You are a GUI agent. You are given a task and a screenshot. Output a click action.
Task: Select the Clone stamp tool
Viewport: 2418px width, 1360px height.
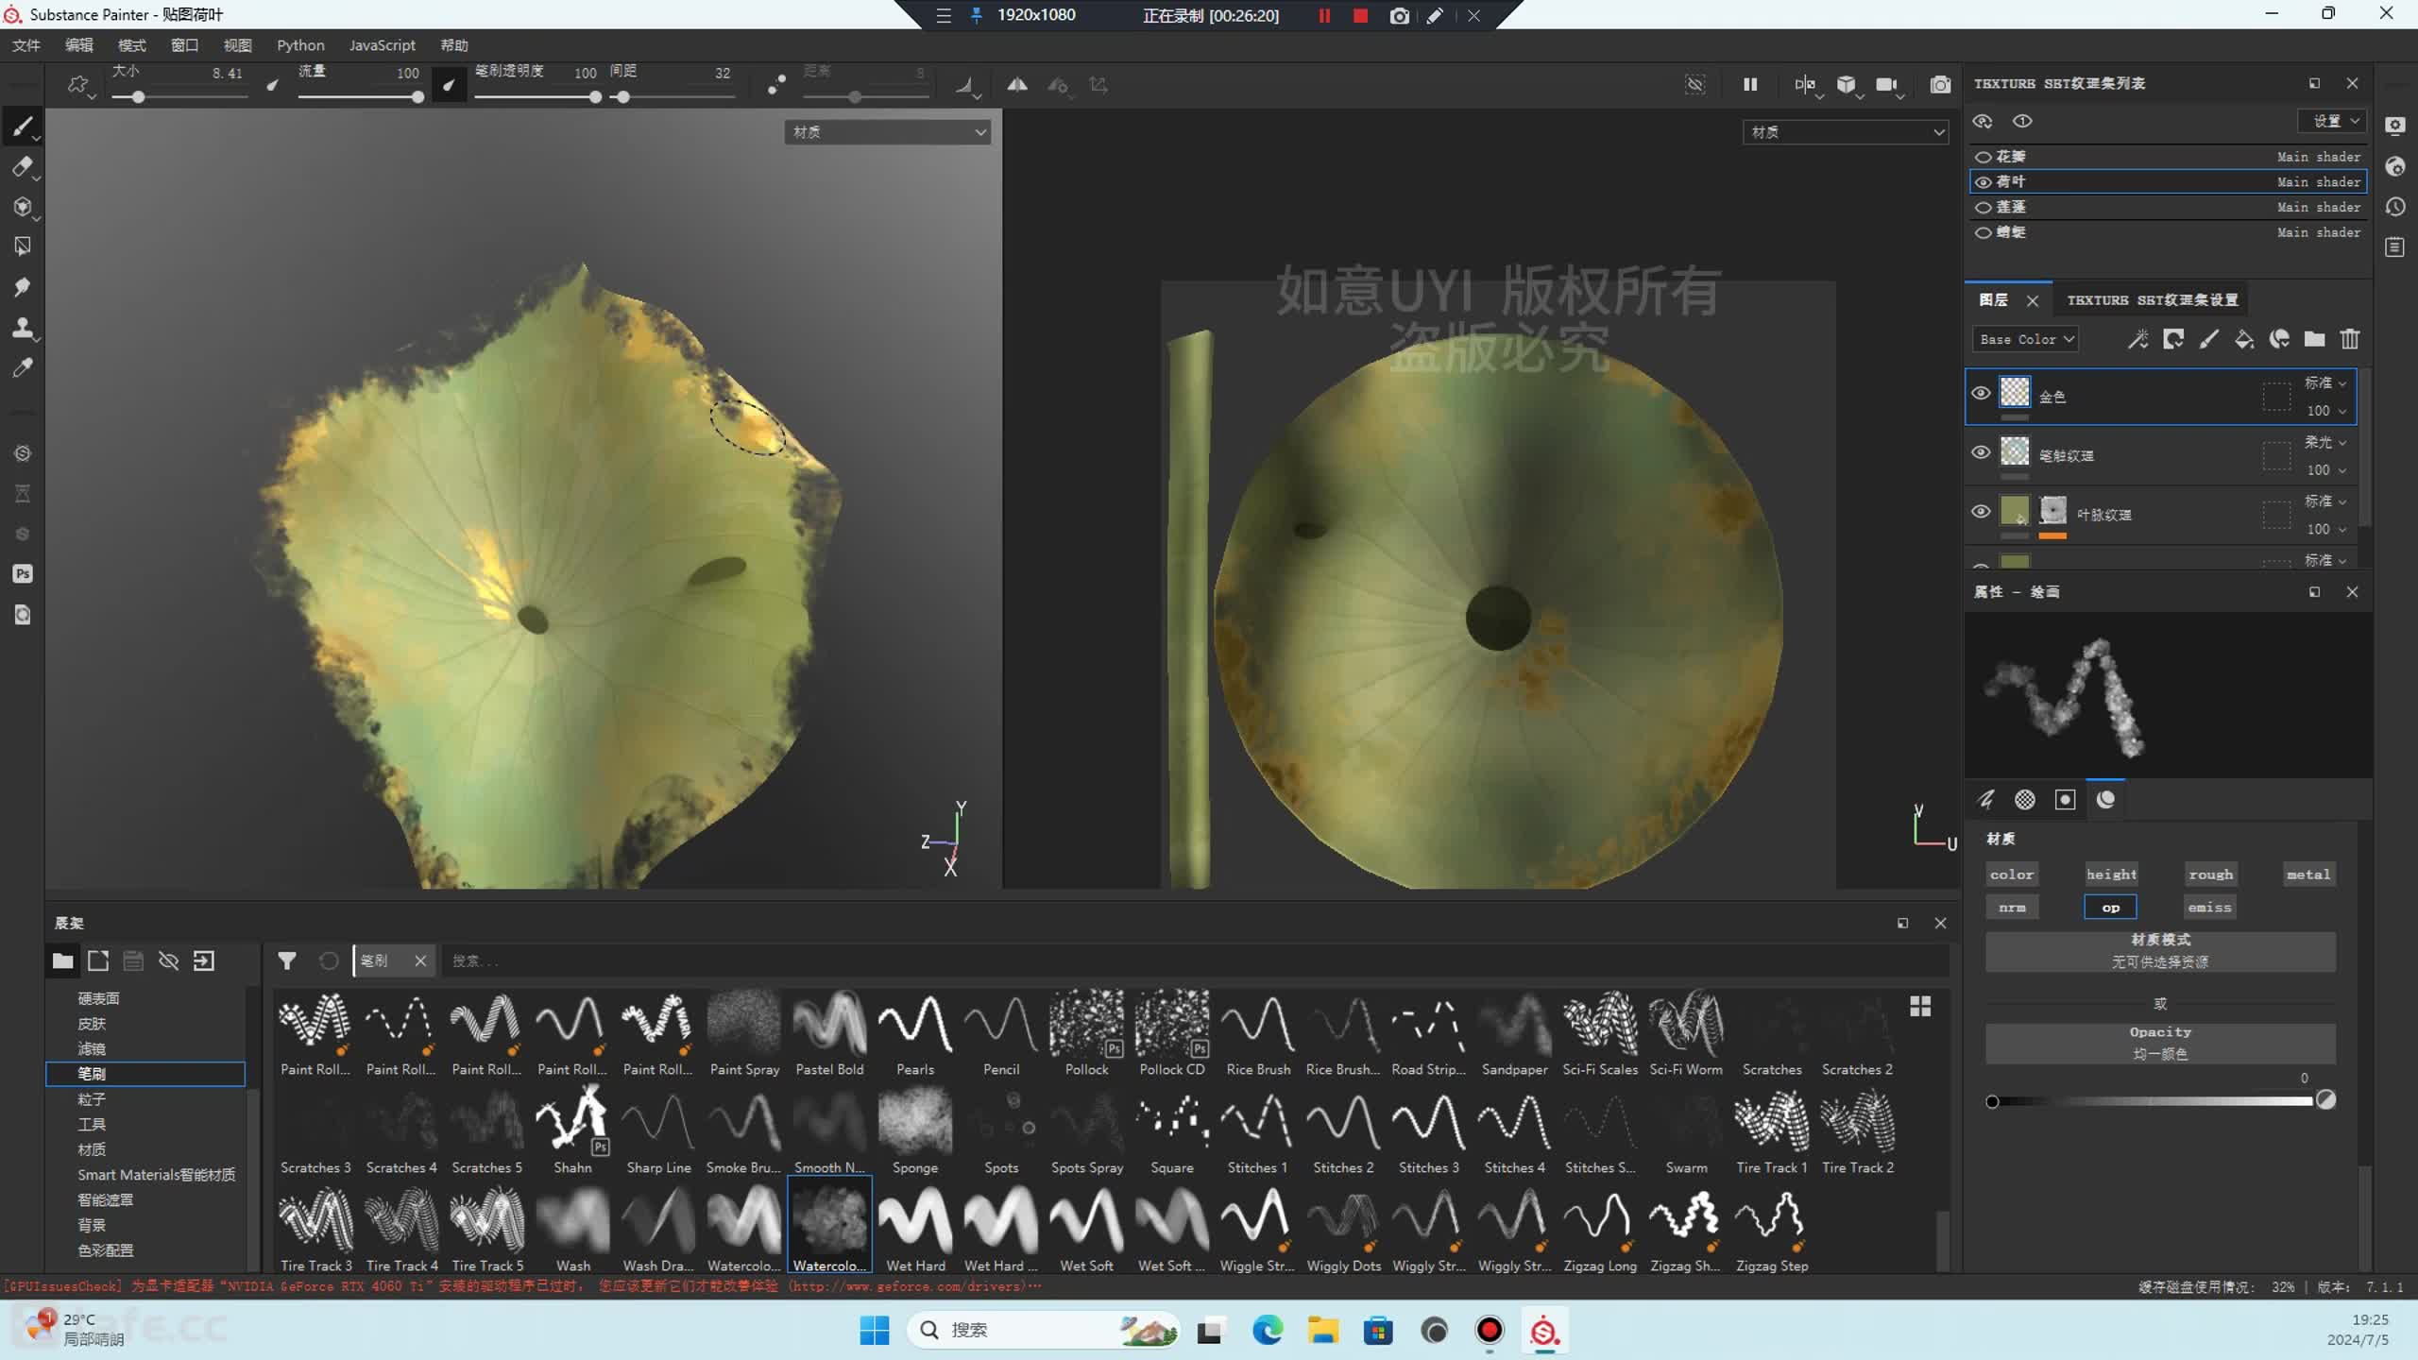(23, 327)
